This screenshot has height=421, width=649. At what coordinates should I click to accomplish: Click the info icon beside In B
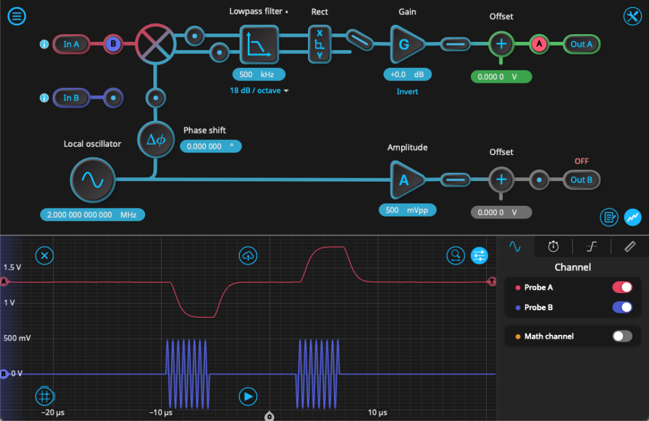point(44,98)
